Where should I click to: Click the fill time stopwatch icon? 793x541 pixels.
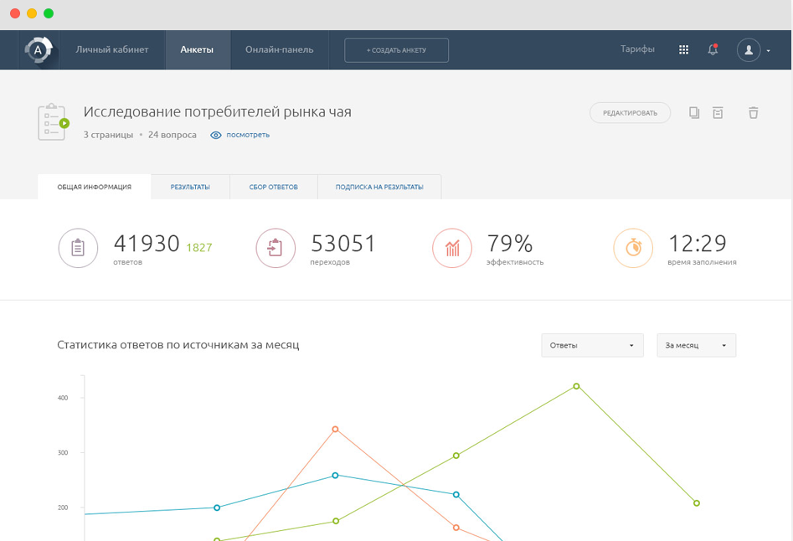633,249
